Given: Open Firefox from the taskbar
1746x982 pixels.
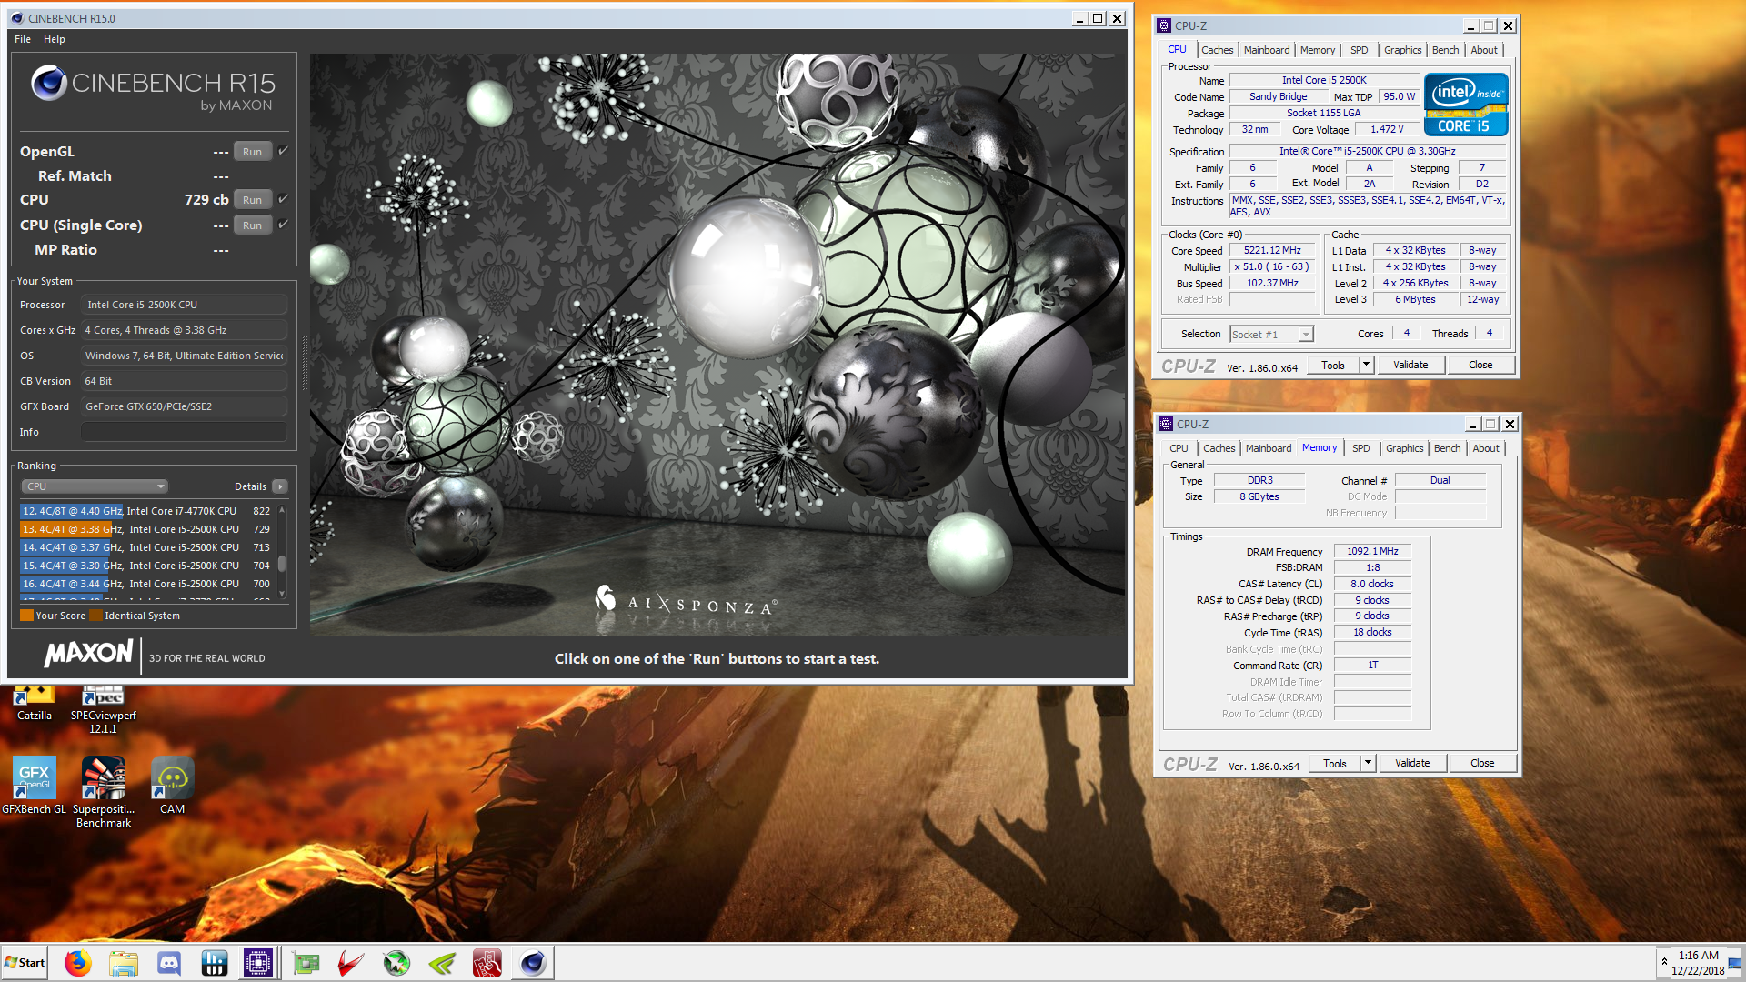Looking at the screenshot, I should point(78,963).
